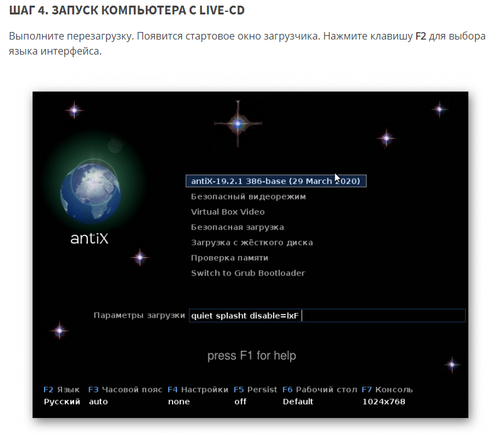The width and height of the screenshot is (494, 433).
Task: Click the Параметры загрузки label
Action: (139, 315)
